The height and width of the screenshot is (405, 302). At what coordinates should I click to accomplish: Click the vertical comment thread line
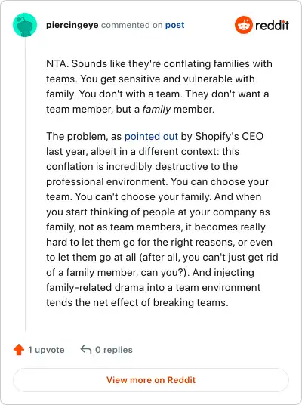[26, 184]
